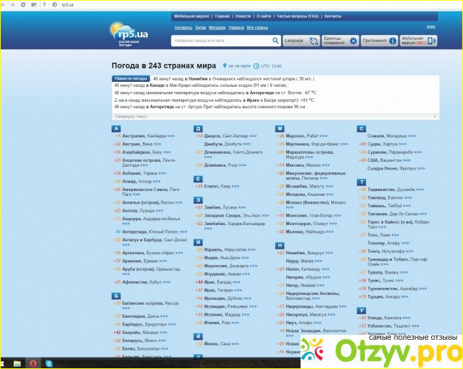Open File Explorer from taskbar
Viewport: 463px width, 369px height.
[x=17, y=363]
